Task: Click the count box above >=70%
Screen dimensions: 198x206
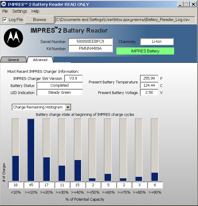Action: coord(124,185)
